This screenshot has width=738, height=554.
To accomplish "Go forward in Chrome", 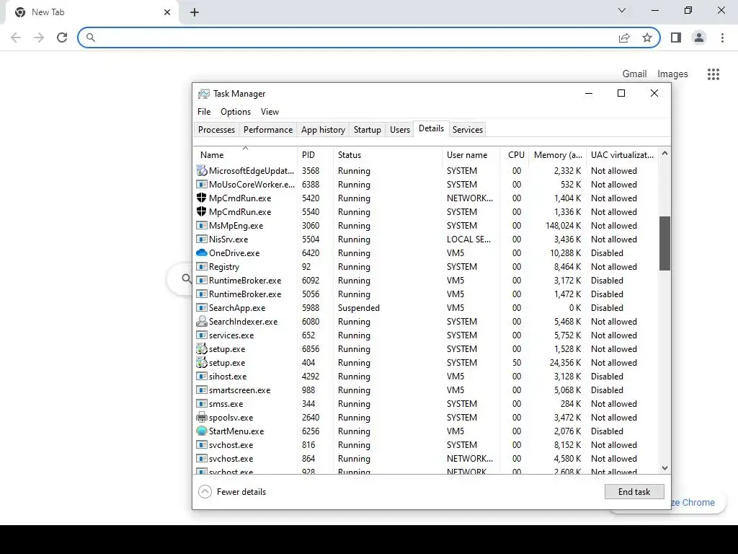I will [39, 38].
